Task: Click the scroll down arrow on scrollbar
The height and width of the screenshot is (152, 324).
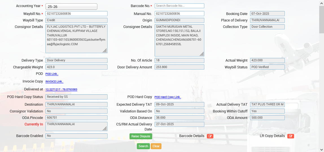Action: 321,149
